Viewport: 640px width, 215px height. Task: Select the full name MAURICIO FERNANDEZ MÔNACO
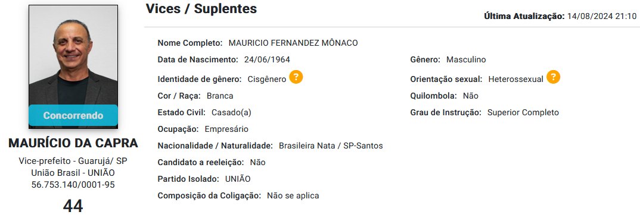coord(293,43)
